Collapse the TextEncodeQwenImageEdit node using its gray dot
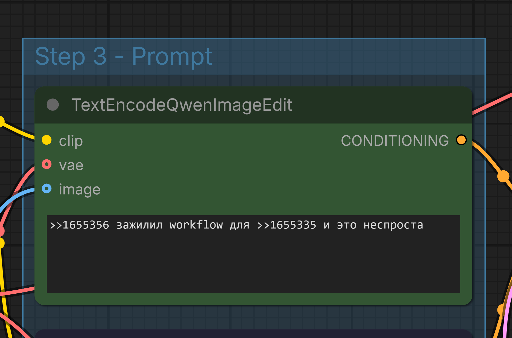Viewport: 512px width, 338px height. click(53, 105)
